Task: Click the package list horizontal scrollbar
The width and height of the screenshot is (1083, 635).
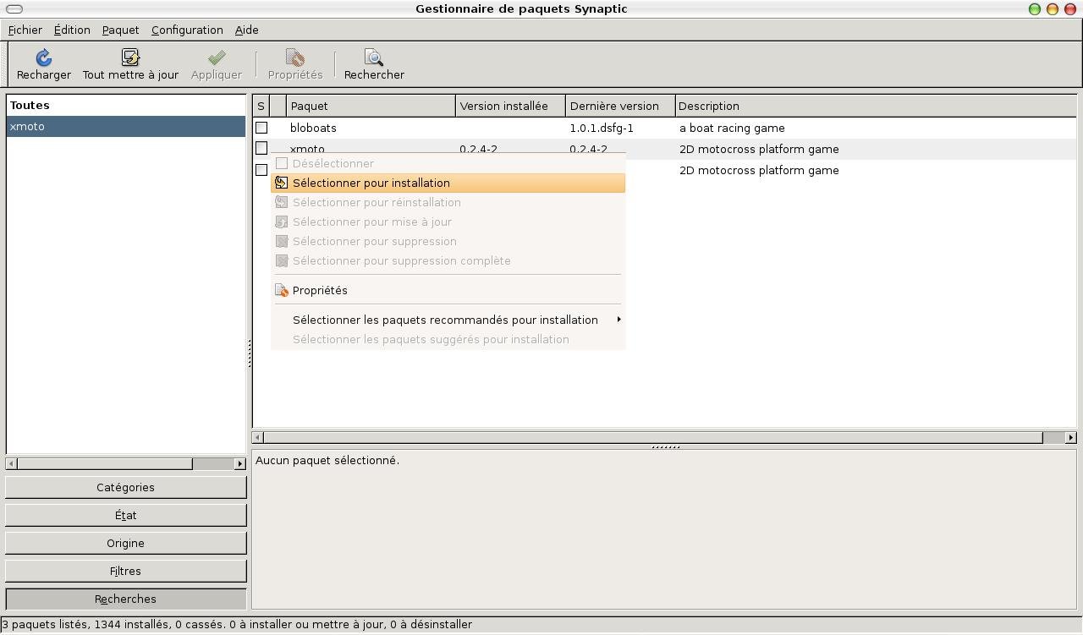Action: tap(653, 437)
